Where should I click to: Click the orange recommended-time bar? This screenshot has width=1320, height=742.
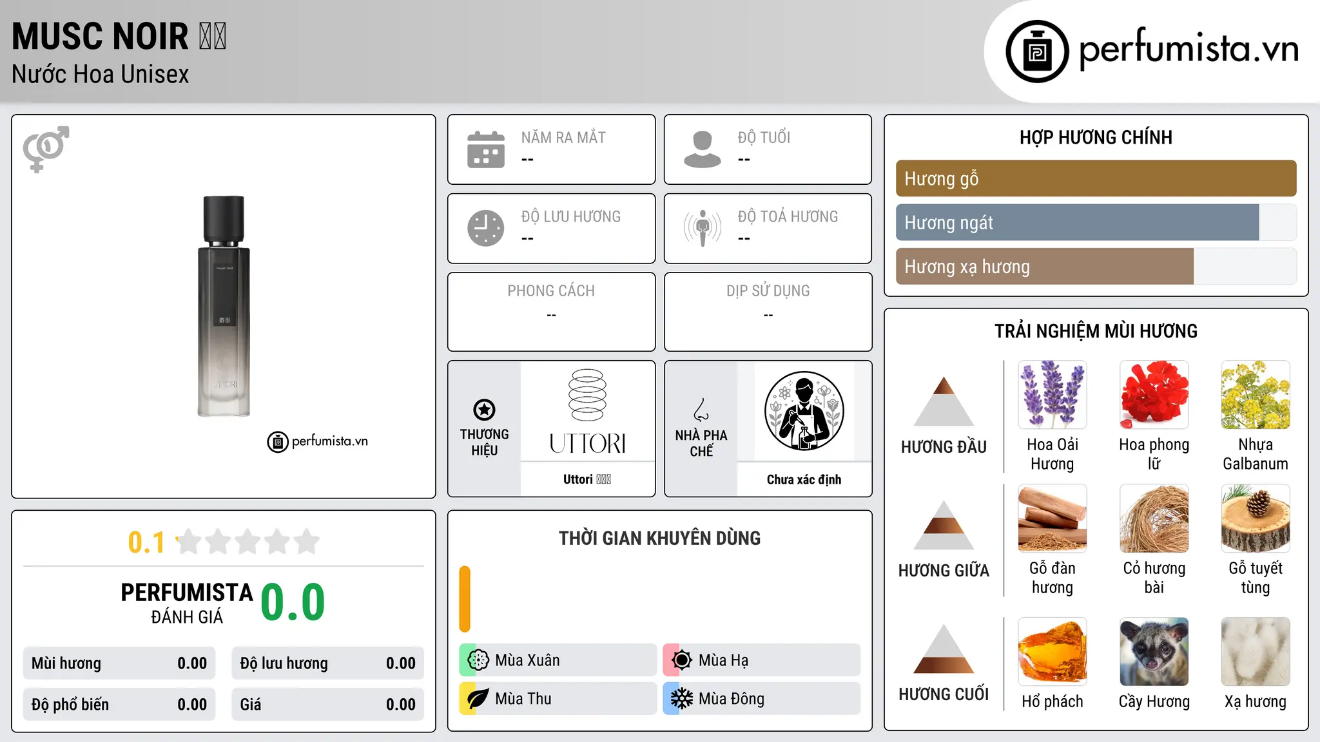[465, 599]
